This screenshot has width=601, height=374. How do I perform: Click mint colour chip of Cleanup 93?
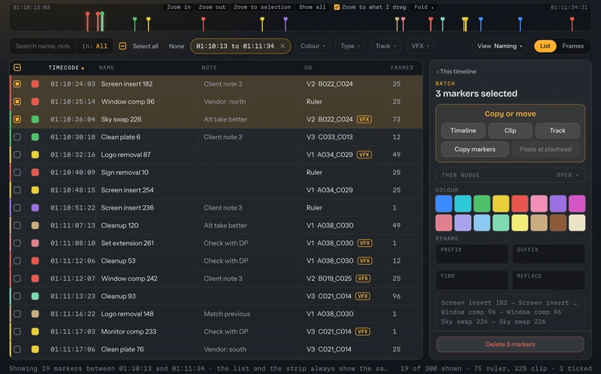click(35, 296)
